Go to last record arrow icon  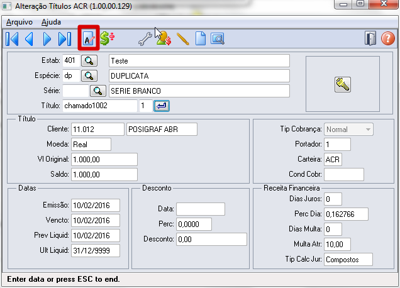pos(65,39)
